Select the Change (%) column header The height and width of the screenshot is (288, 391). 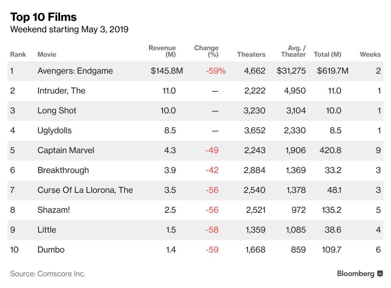(206, 51)
